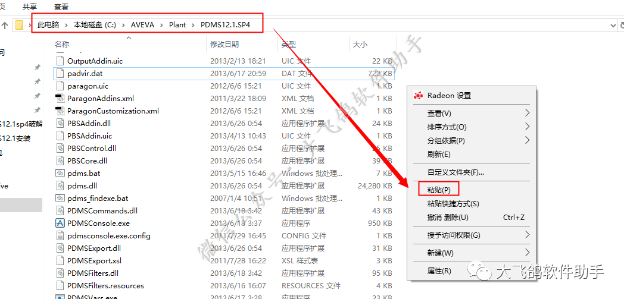
Task: Click the 24,280 KB size of pdms.dll
Action: pyautogui.click(x=375, y=185)
